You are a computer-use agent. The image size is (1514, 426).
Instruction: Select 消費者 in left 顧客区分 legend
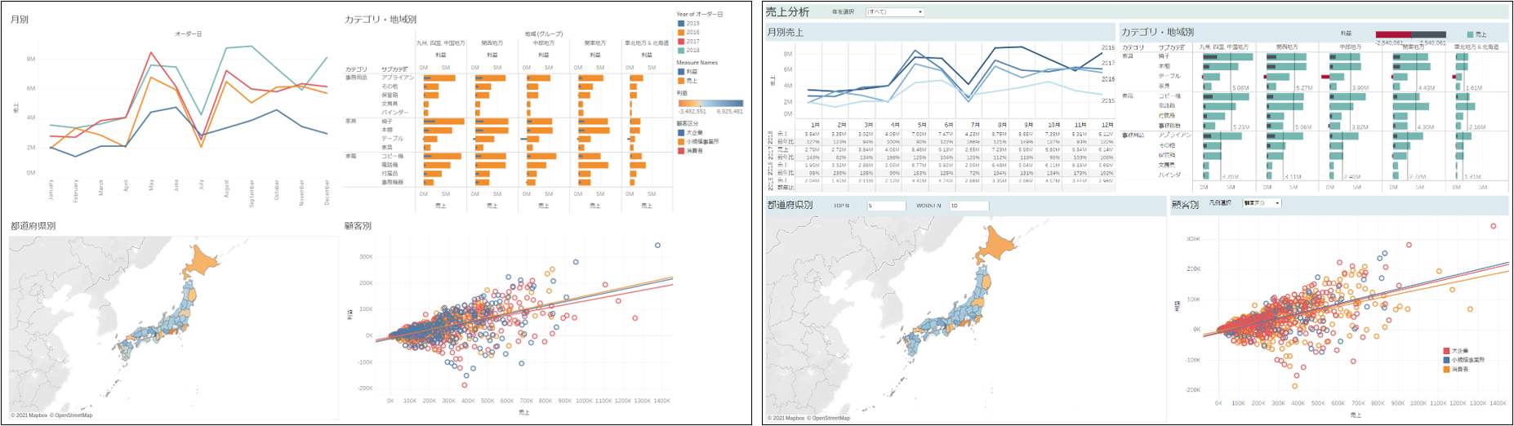point(682,150)
